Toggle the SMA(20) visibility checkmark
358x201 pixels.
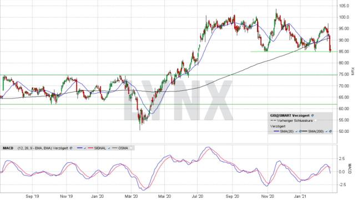[296, 131]
